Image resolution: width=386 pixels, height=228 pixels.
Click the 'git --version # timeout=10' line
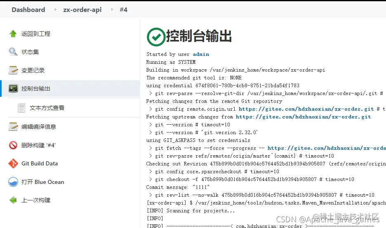[x=190, y=125]
